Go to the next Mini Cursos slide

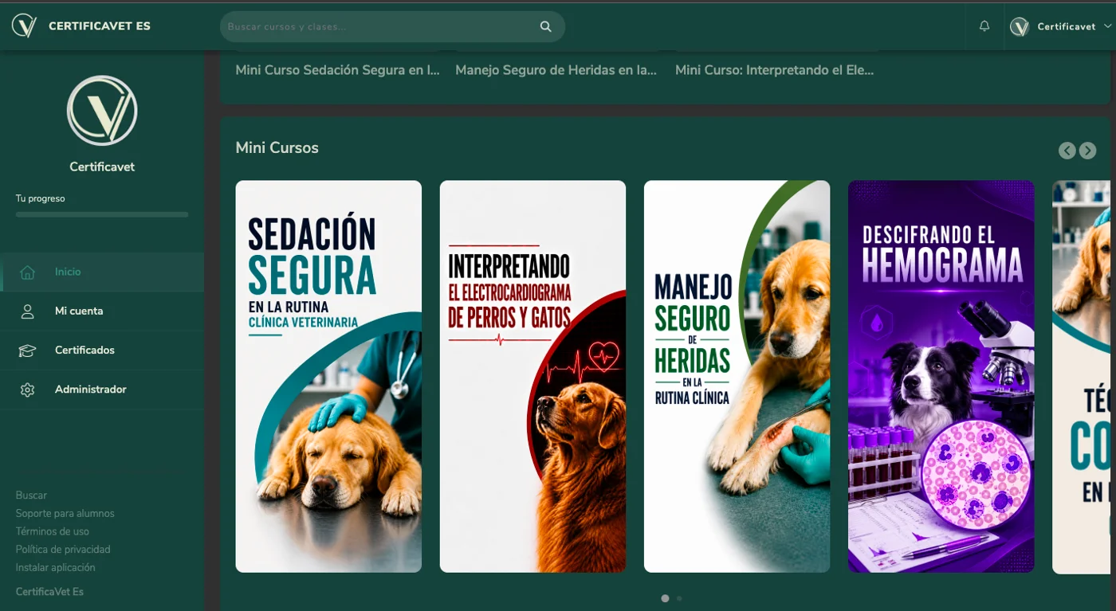point(1087,151)
